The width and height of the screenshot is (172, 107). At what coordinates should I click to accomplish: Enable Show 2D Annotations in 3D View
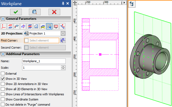click(3, 84)
